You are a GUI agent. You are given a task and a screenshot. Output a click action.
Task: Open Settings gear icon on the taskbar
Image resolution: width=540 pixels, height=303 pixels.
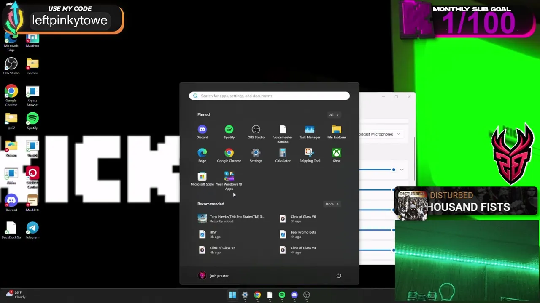pos(245,295)
